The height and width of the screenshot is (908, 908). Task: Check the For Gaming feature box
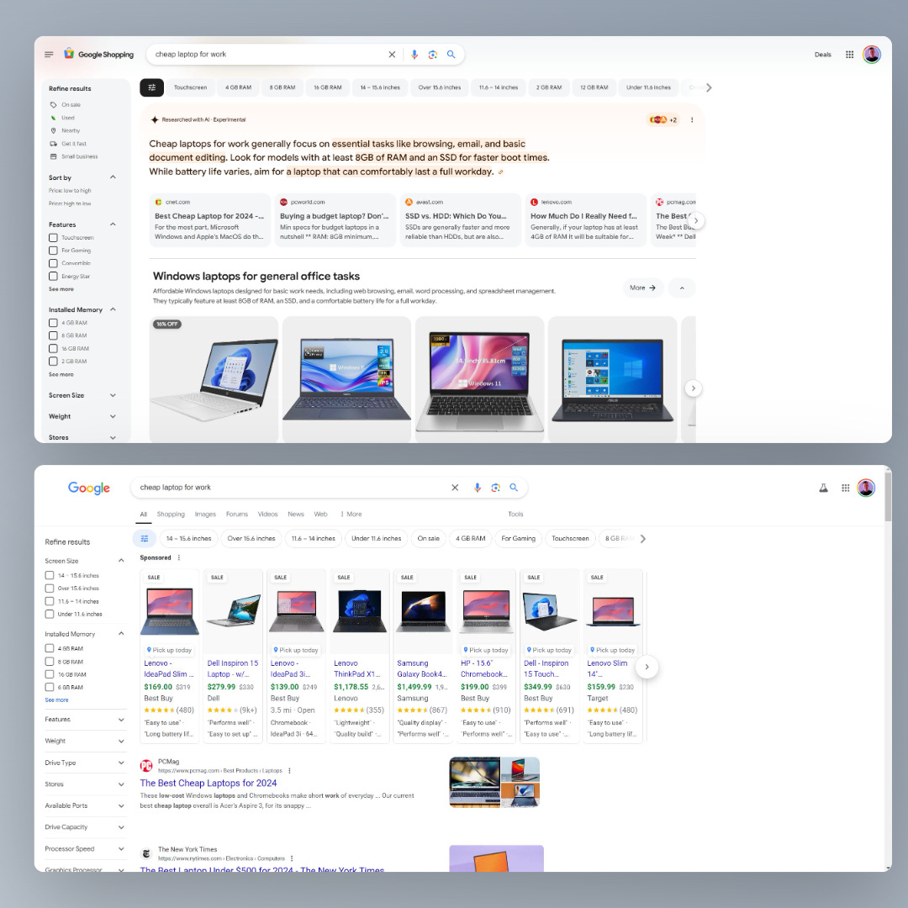pyautogui.click(x=53, y=251)
